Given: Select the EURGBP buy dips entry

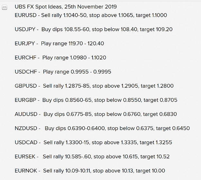Looking at the screenshot, I should 96,100.
